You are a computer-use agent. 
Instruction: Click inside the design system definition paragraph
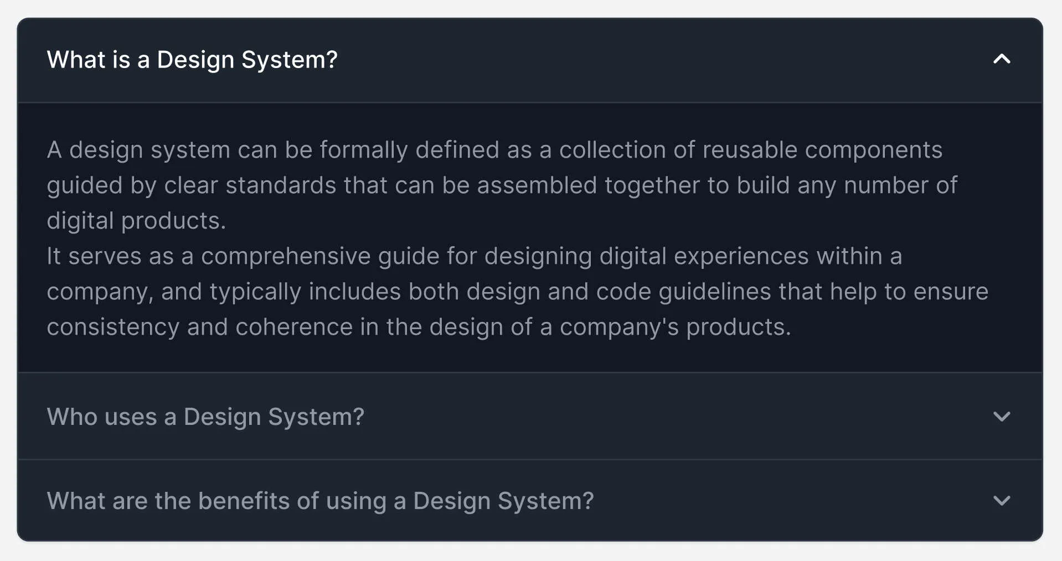tap(498, 238)
